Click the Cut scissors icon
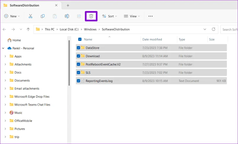This screenshot has height=144, width=238. point(31,16)
